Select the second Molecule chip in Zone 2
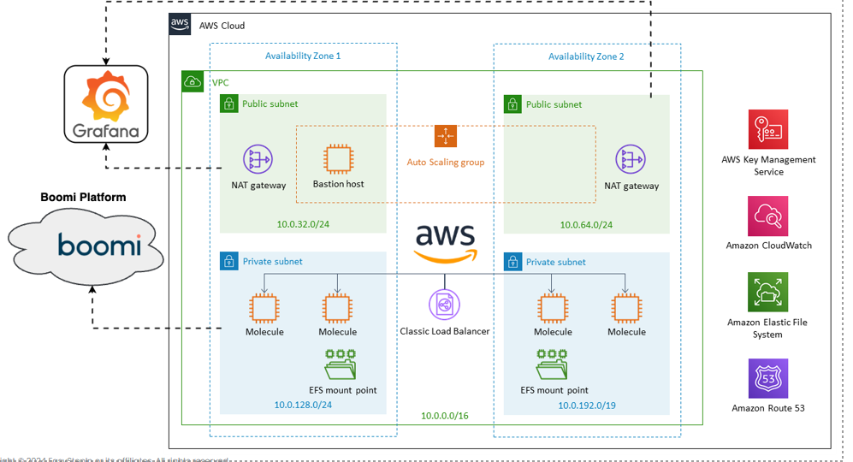 [x=626, y=309]
